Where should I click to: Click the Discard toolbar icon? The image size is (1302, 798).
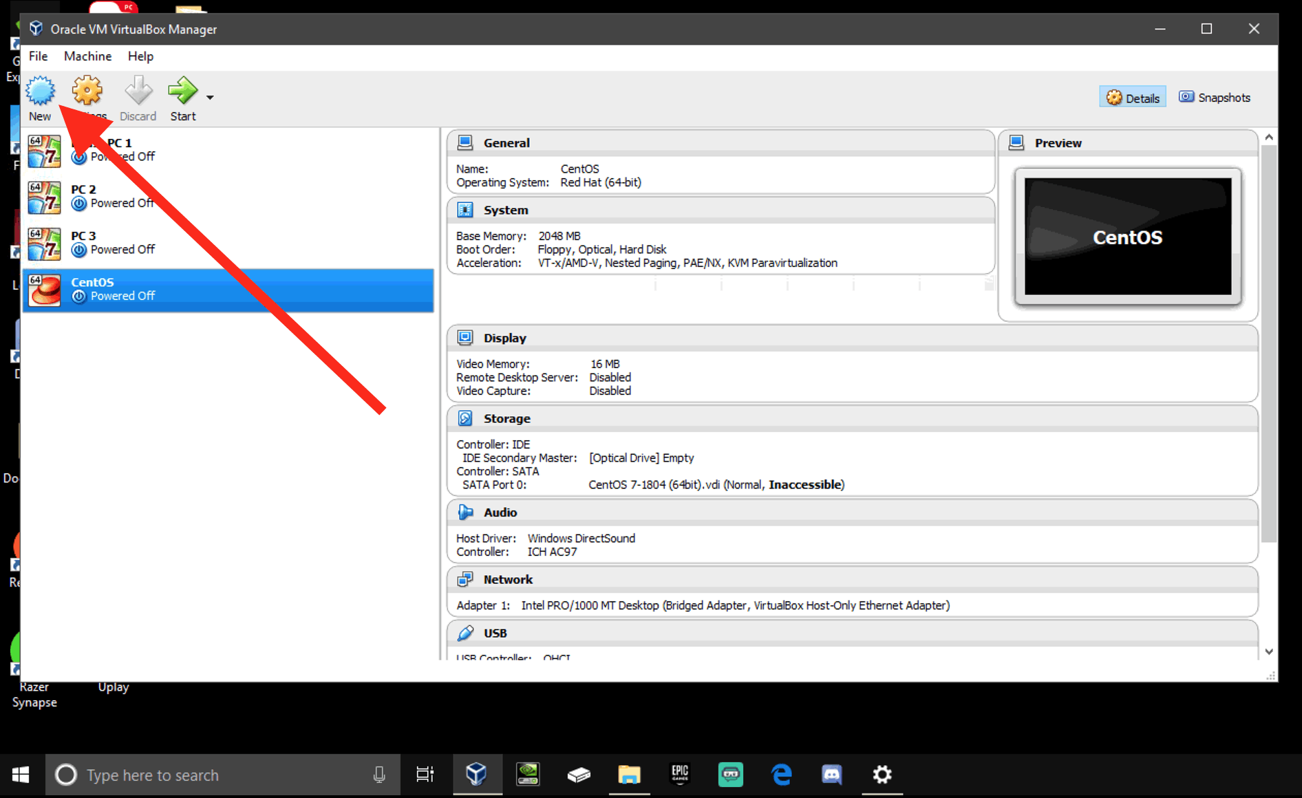[x=138, y=91]
